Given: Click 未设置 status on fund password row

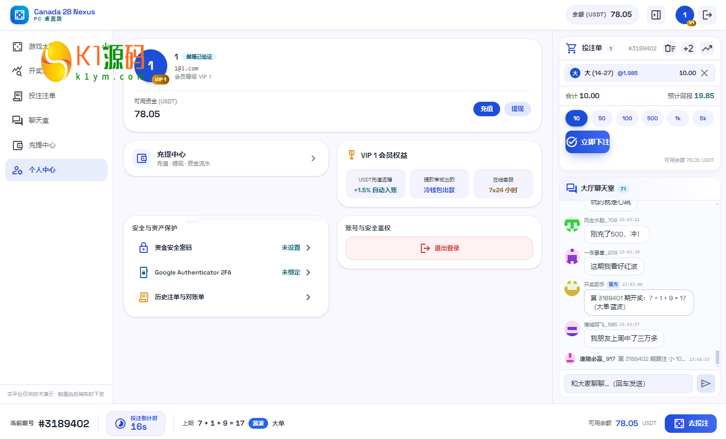Looking at the screenshot, I should pos(291,248).
